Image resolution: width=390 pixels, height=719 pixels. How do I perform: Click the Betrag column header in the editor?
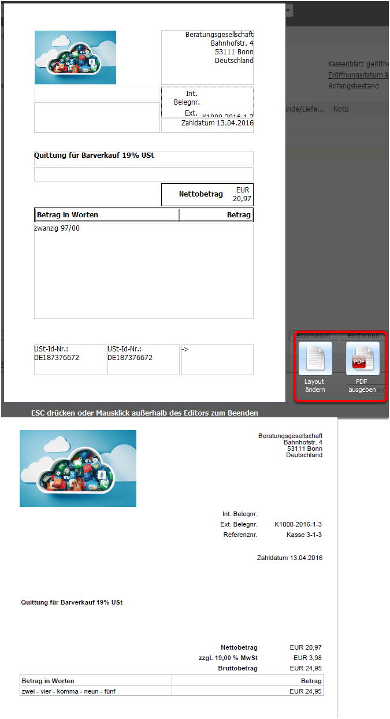point(216,215)
